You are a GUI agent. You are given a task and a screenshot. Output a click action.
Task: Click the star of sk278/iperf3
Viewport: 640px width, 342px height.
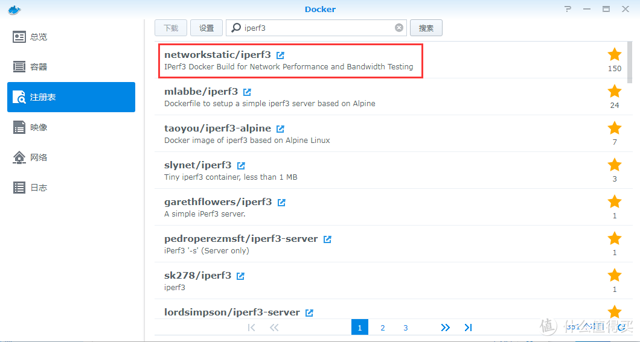(614, 276)
